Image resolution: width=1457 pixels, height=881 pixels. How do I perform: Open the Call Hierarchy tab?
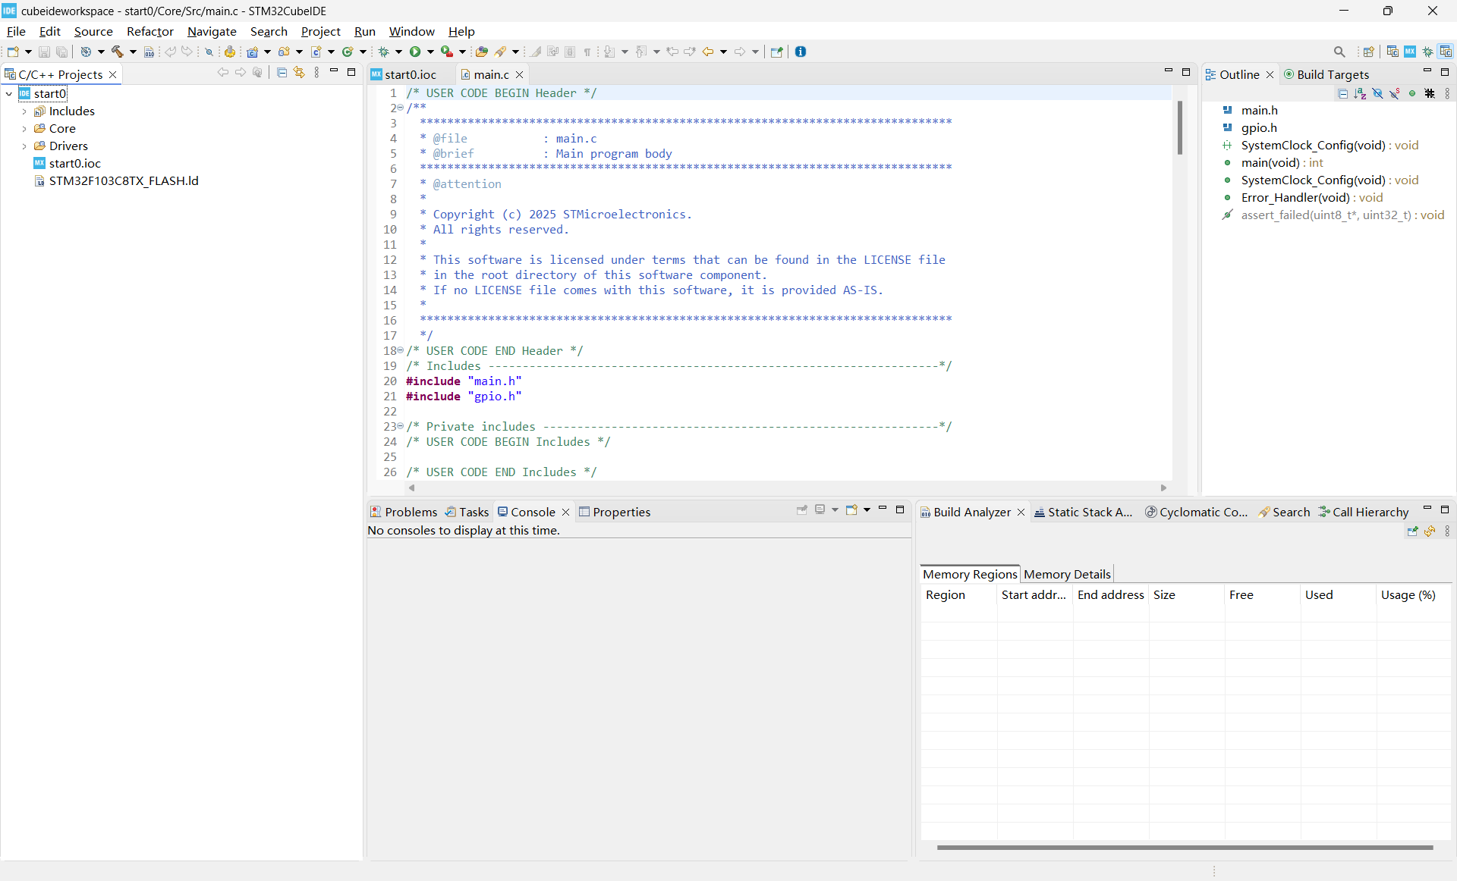click(x=1364, y=512)
